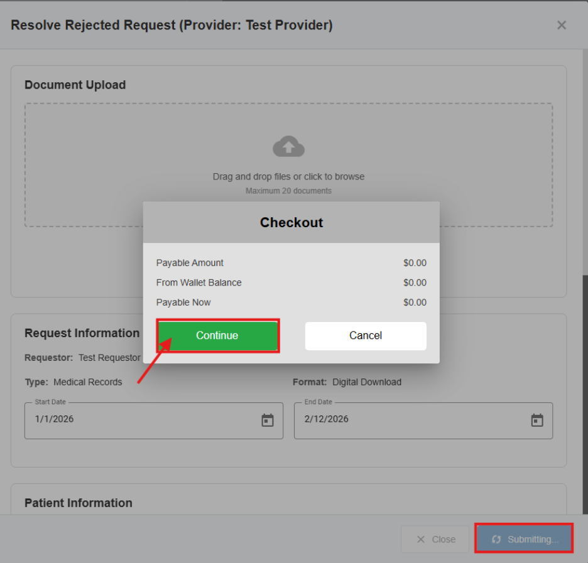Click the Checkout popup title
Screen dimensions: 588x563
[291, 222]
